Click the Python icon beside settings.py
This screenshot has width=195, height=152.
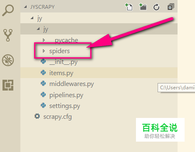click(x=43, y=105)
